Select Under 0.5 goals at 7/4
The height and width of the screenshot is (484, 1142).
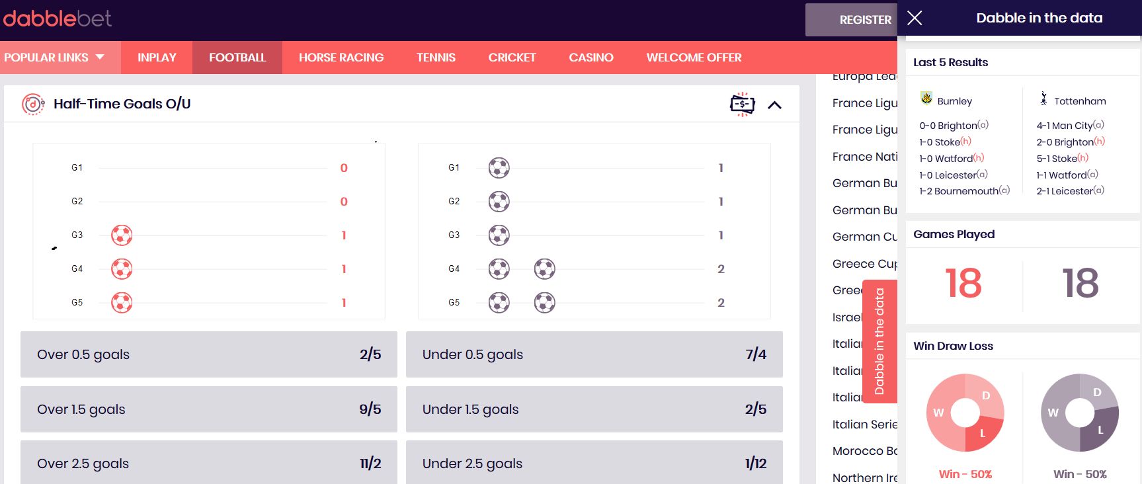pos(593,354)
